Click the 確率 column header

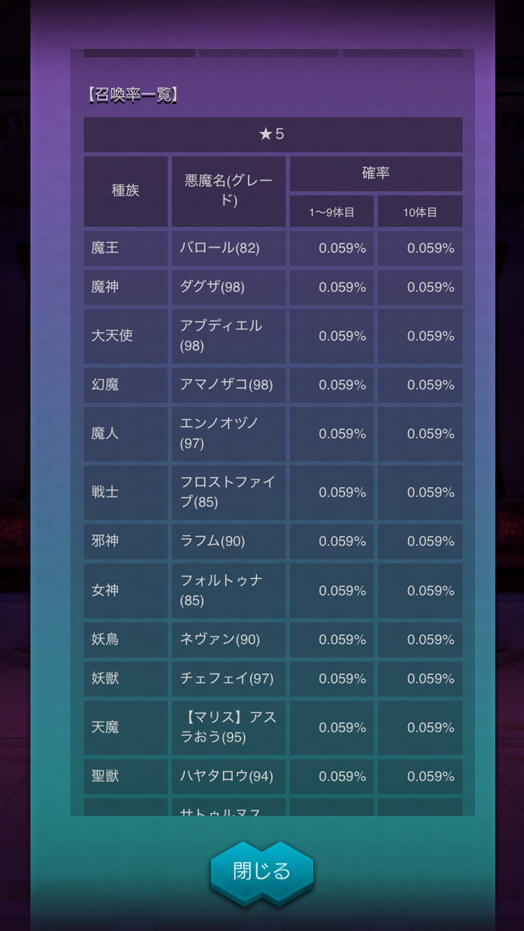pos(376,174)
